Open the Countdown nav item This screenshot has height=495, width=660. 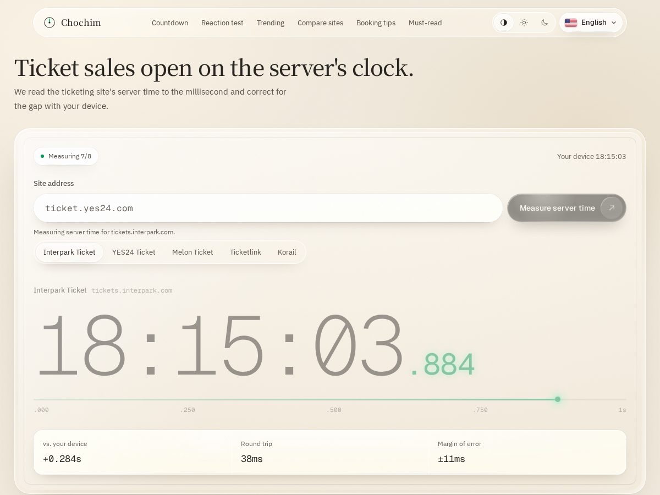pos(170,23)
